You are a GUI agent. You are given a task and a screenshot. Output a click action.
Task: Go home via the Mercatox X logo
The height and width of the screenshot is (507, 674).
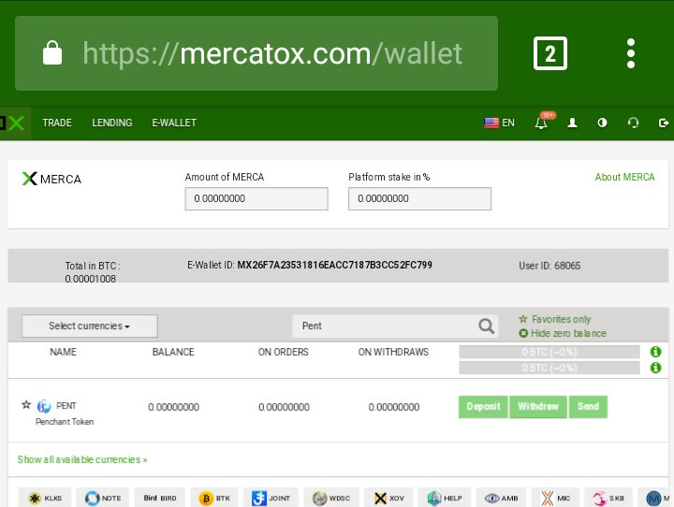[x=13, y=123]
